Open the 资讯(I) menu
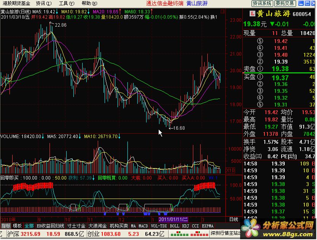This screenshot has width=317, height=240. coord(44,3)
